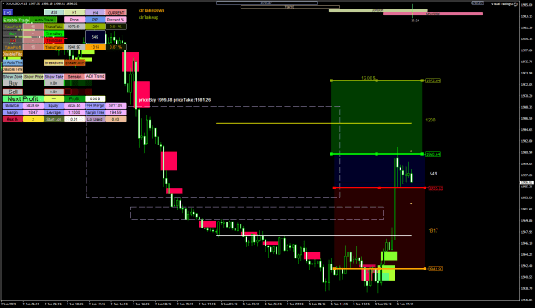
Task: Click the red sell line price tag
Action: coord(436,188)
